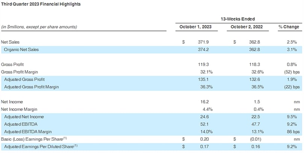Click the 22.5 Adjusted Net Income value
Image resolution: width=304 pixels, height=153 pixels.
pos(256,117)
